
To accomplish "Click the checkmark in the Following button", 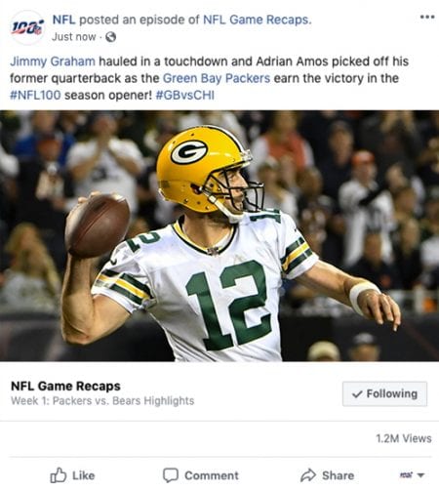I will click(357, 394).
